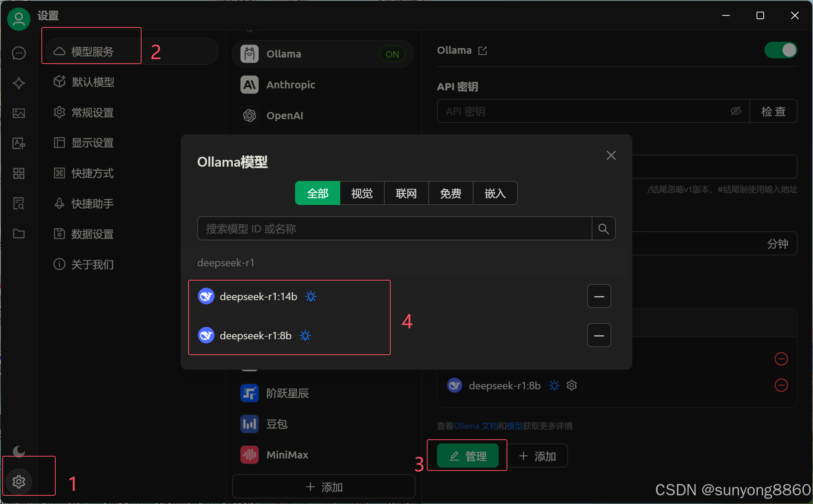
Task: Remove deepseek-r1:8b in the Ollama models dialog
Action: 599,335
